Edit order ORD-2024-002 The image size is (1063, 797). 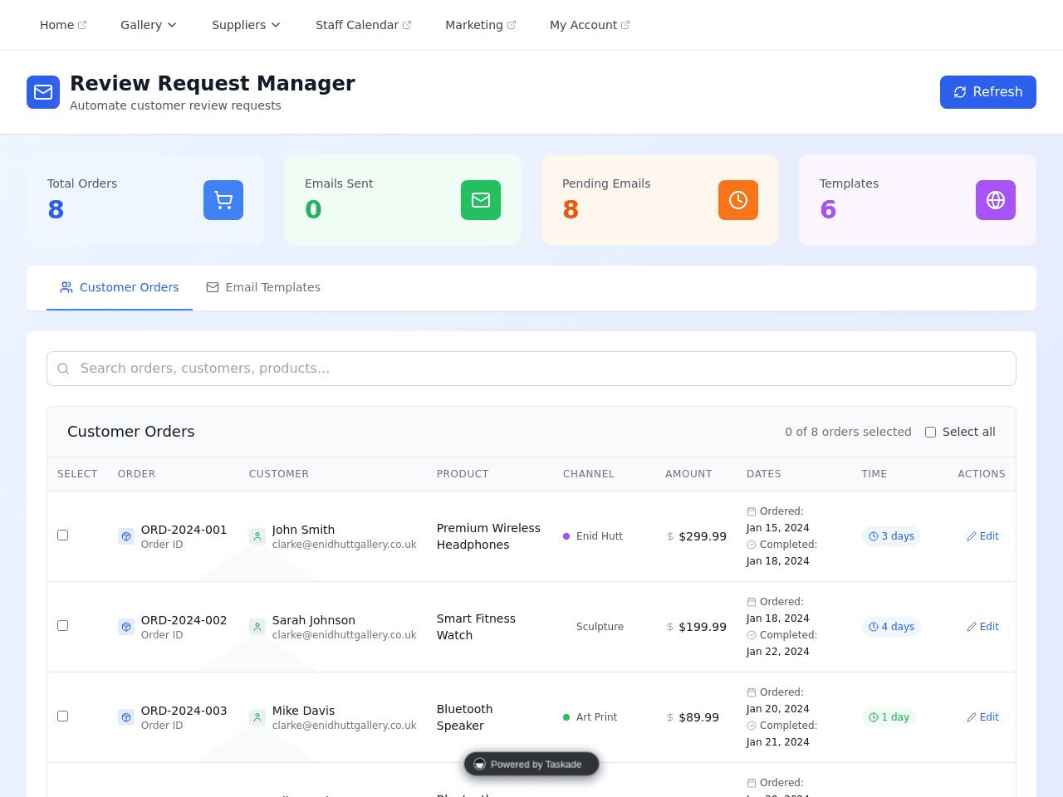point(982,627)
